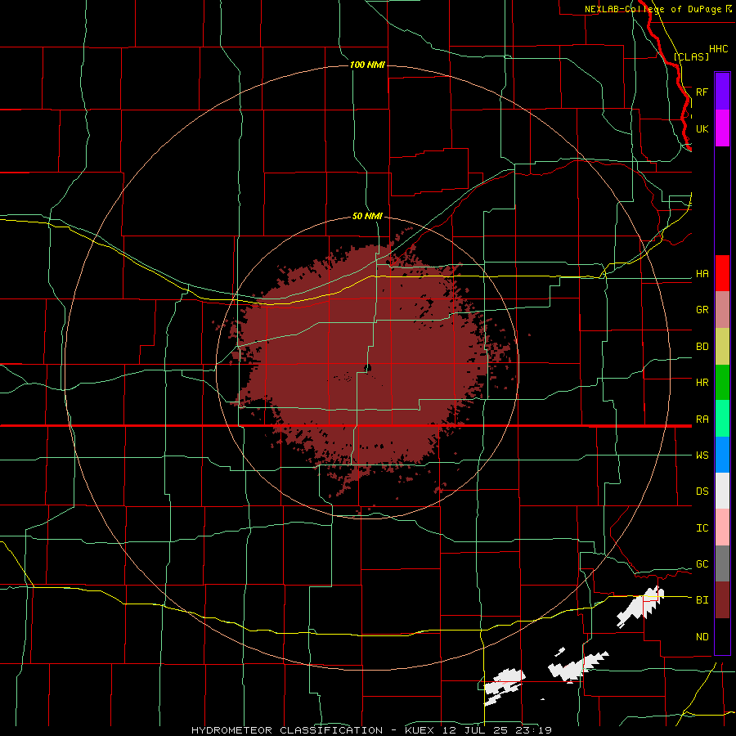Click the GC legend label
The height and width of the screenshot is (736, 736).
coord(702,564)
